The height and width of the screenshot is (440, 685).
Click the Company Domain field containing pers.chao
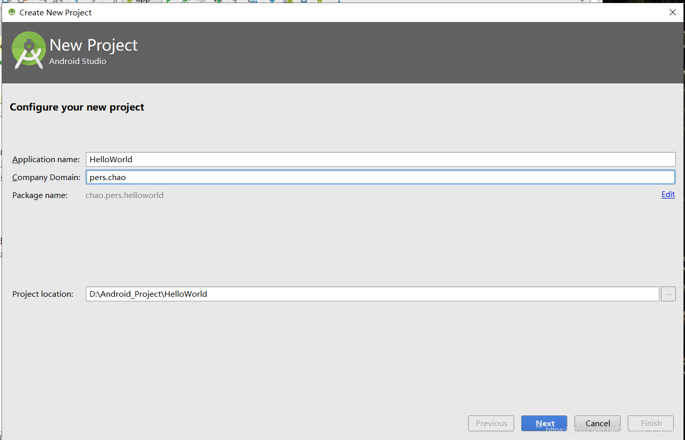point(381,178)
